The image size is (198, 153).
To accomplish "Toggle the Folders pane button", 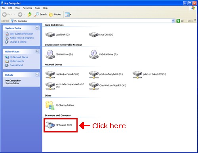I will coord(55,14).
